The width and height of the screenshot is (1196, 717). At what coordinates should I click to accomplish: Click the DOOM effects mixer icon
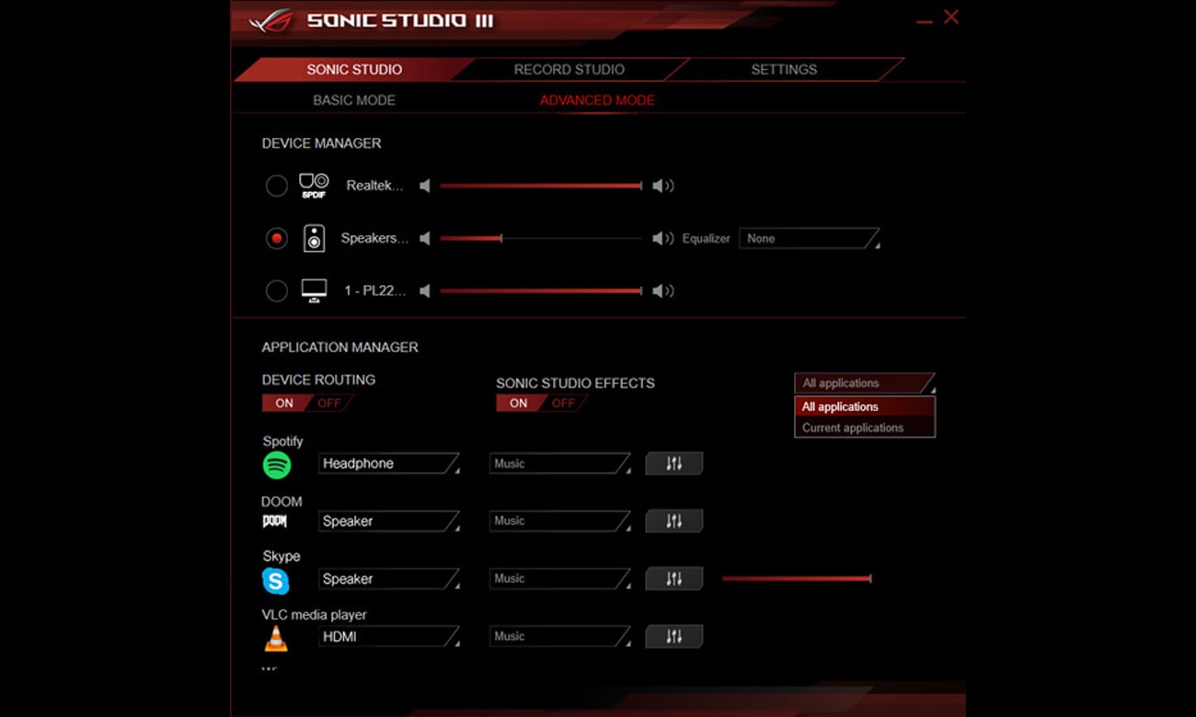click(673, 521)
